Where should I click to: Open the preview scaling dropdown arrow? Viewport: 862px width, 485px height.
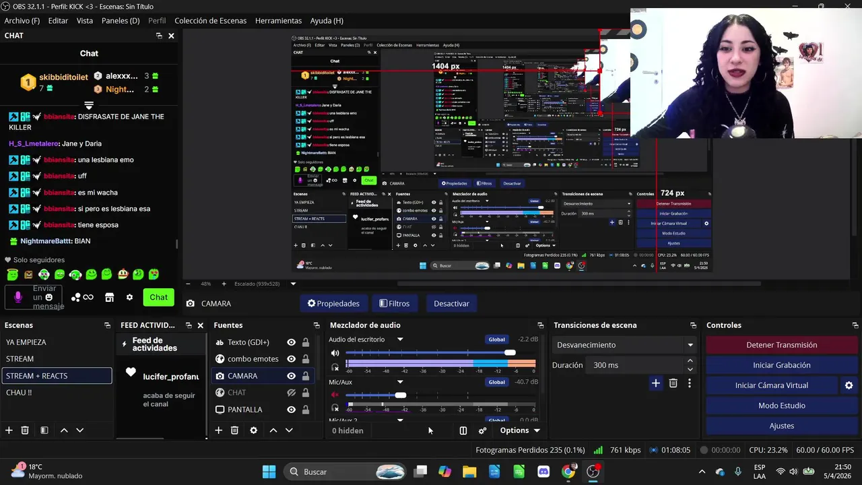tap(293, 284)
